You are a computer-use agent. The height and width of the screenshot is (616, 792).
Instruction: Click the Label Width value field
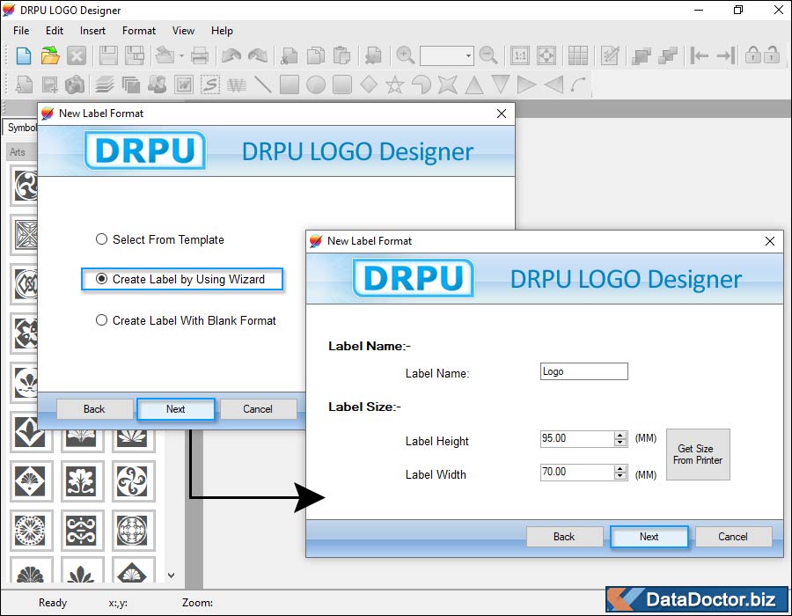coord(577,472)
